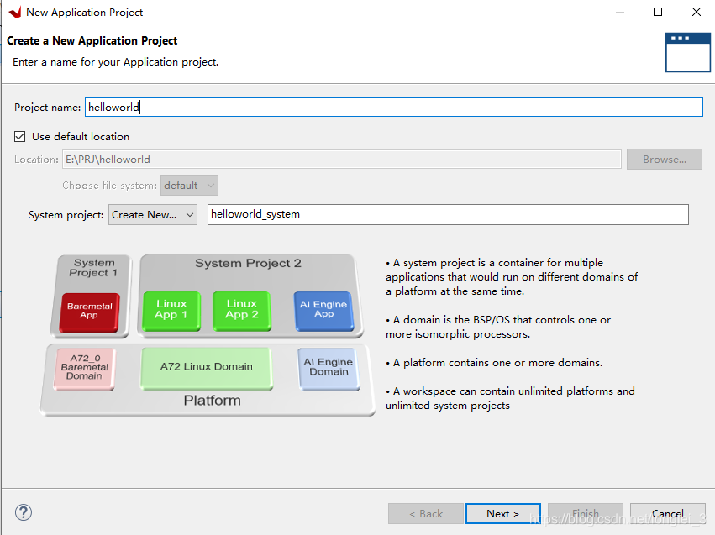The height and width of the screenshot is (535, 715).
Task: Click the blue AI Engine App block
Action: (x=323, y=310)
